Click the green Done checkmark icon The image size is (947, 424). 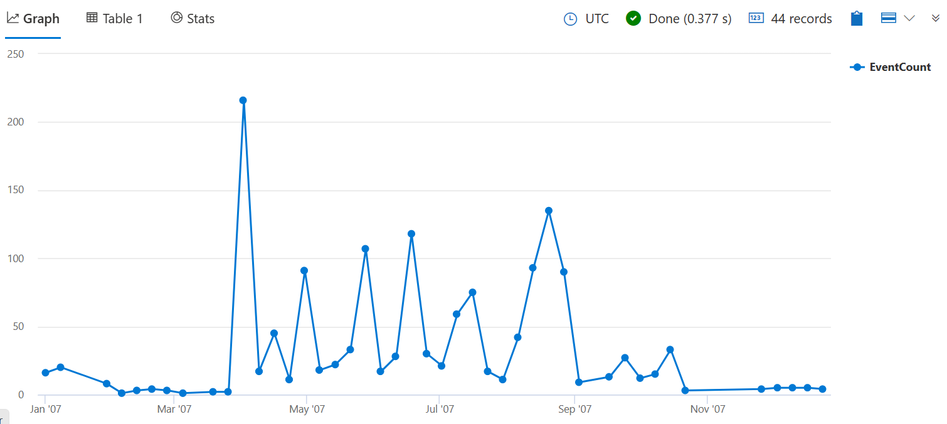click(x=633, y=19)
